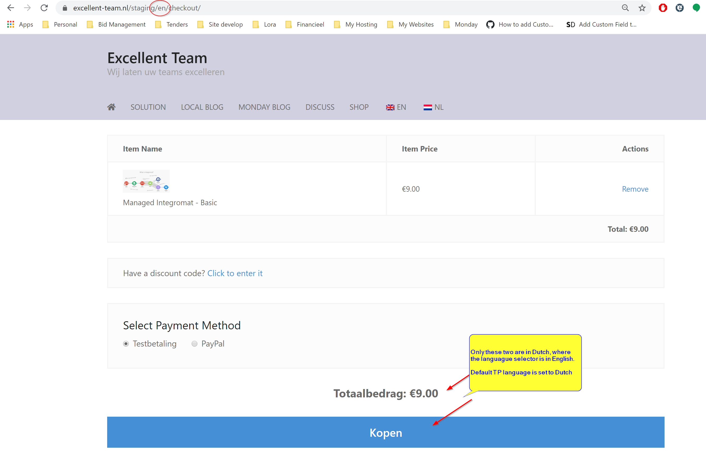Open the Personal bookmarks folder
The image size is (706, 467).
(x=60, y=25)
